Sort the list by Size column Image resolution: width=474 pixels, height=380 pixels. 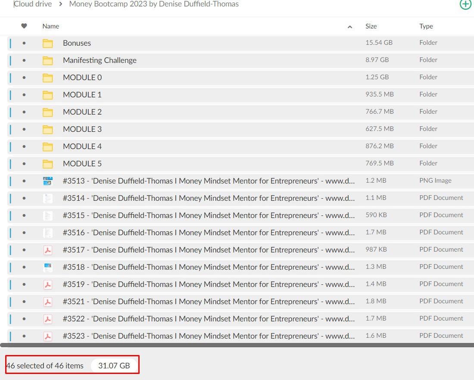tap(371, 26)
